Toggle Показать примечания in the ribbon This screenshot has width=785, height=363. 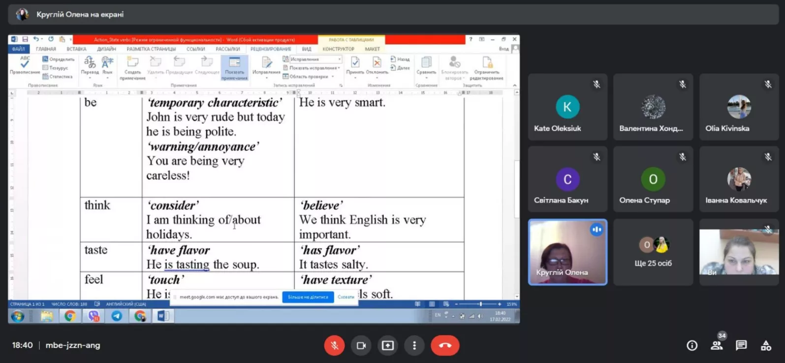pos(234,67)
